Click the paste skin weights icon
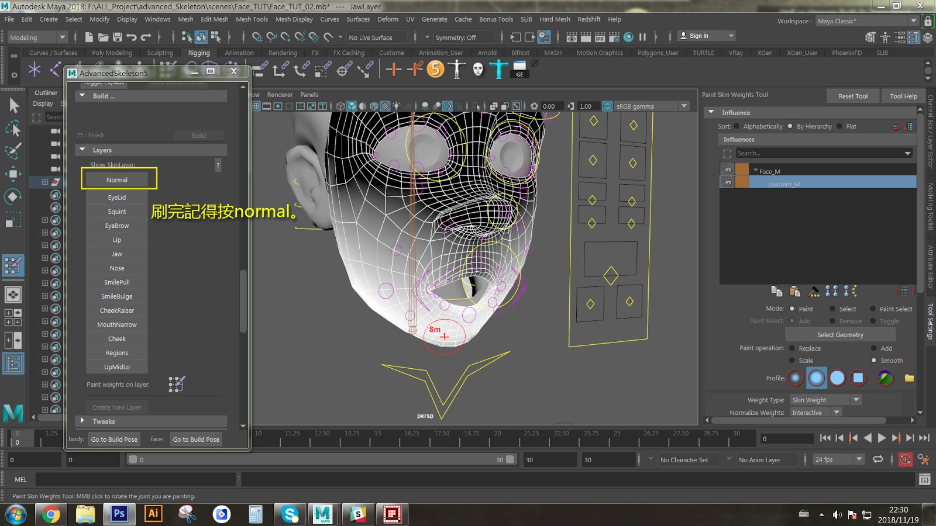936x526 pixels. pyautogui.click(x=794, y=292)
